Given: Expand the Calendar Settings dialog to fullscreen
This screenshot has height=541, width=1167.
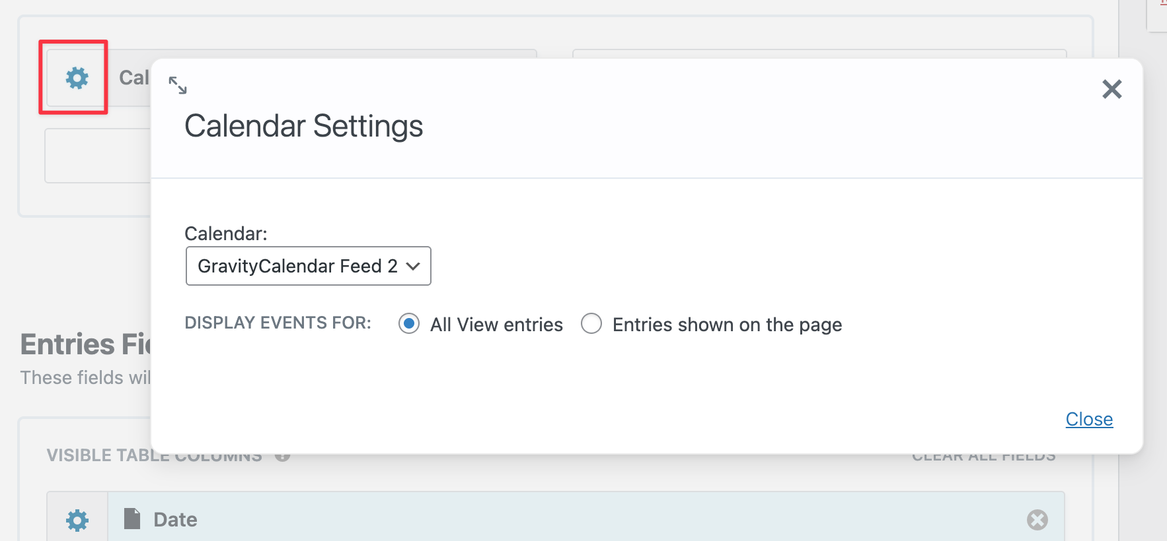Looking at the screenshot, I should [178, 85].
